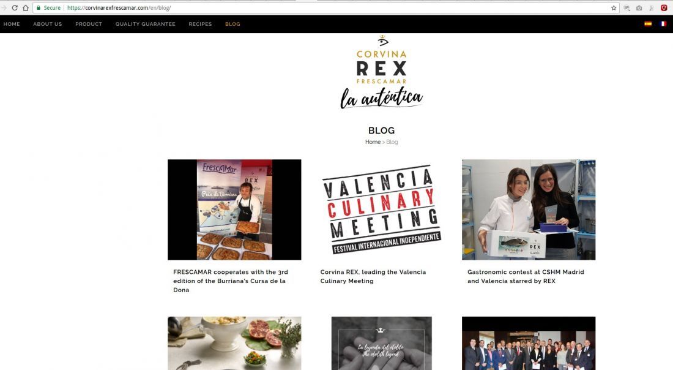Focus the browser address bar URL
Screen dimensions: 673x370
[x=119, y=8]
